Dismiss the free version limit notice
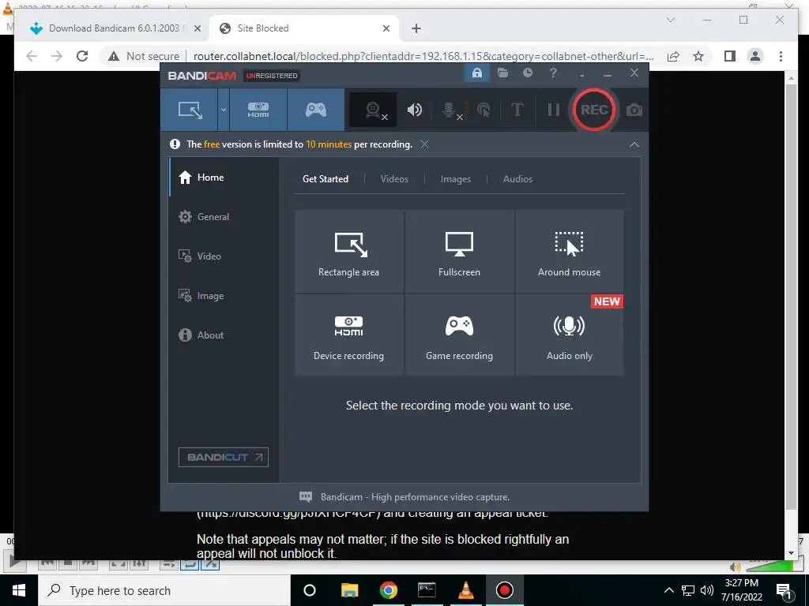 [x=424, y=144]
